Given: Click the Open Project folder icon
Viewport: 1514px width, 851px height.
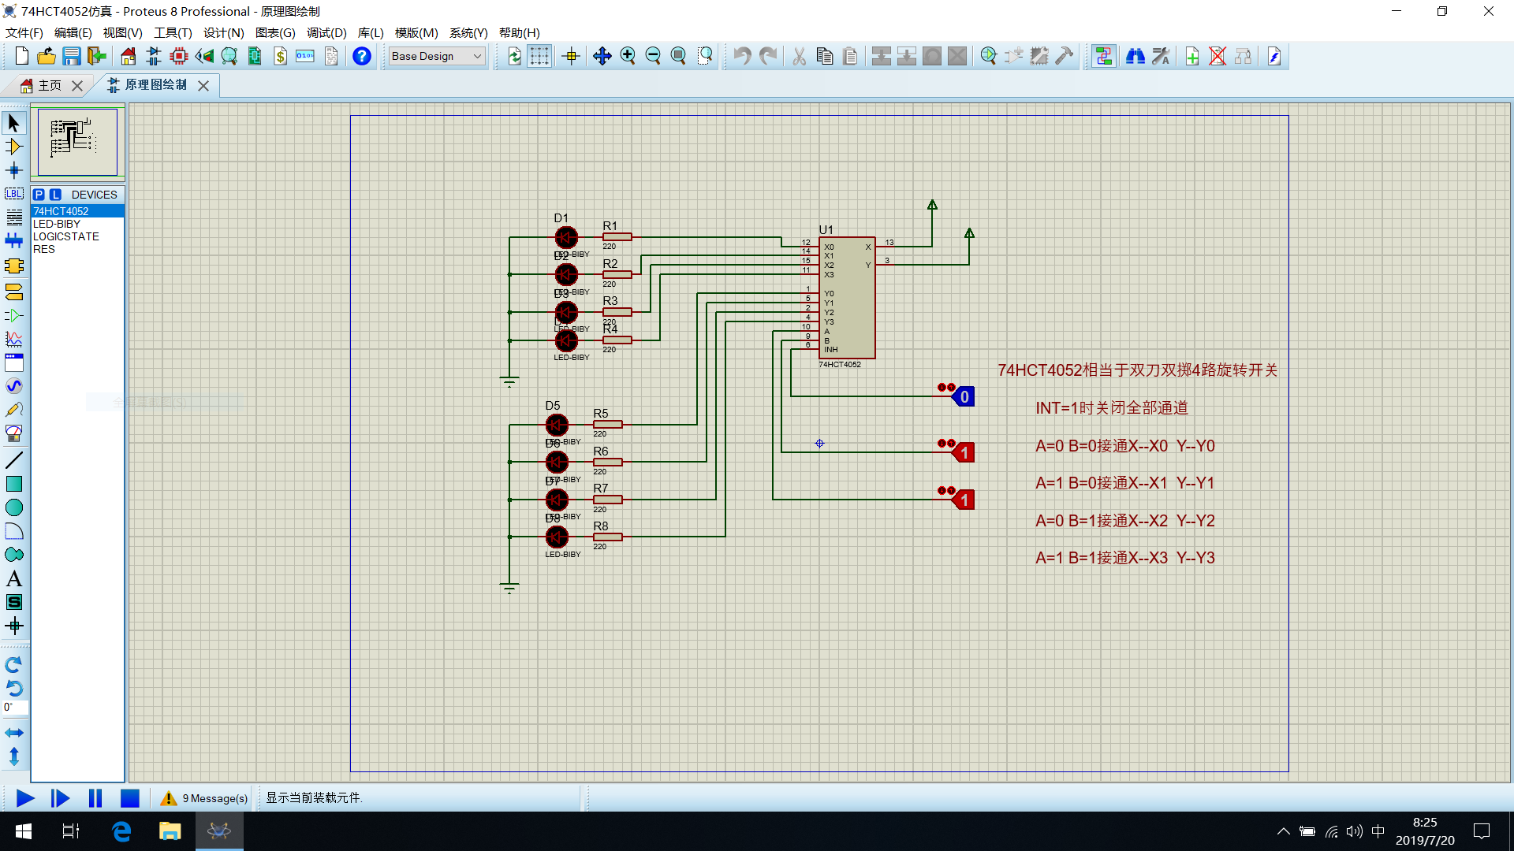Looking at the screenshot, I should 47,56.
